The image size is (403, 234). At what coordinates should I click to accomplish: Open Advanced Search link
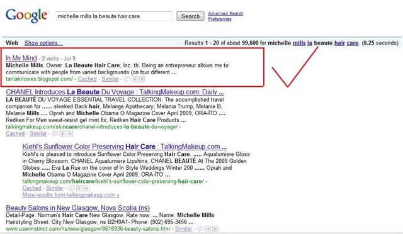[225, 13]
